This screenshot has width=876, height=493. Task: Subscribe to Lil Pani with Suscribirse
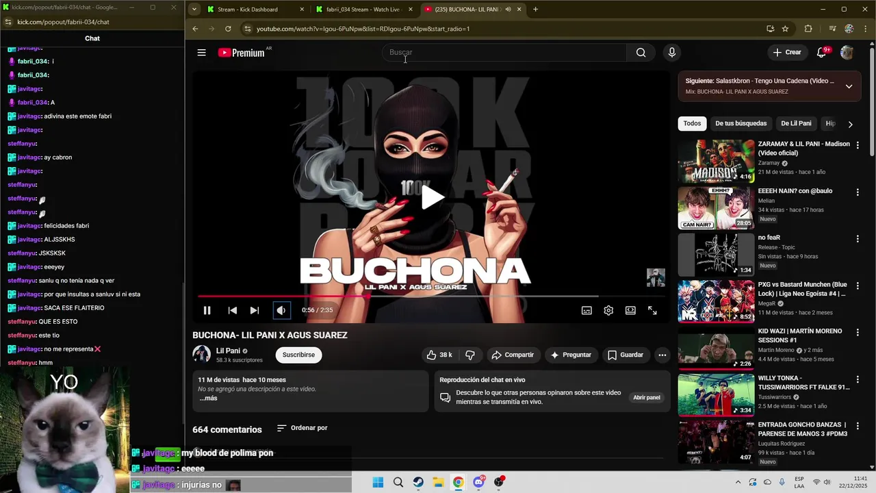coord(298,355)
